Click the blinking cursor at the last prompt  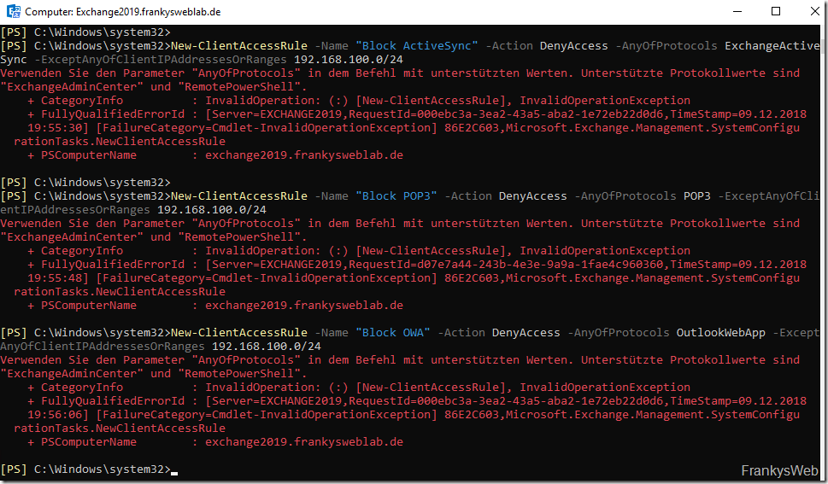point(174,469)
